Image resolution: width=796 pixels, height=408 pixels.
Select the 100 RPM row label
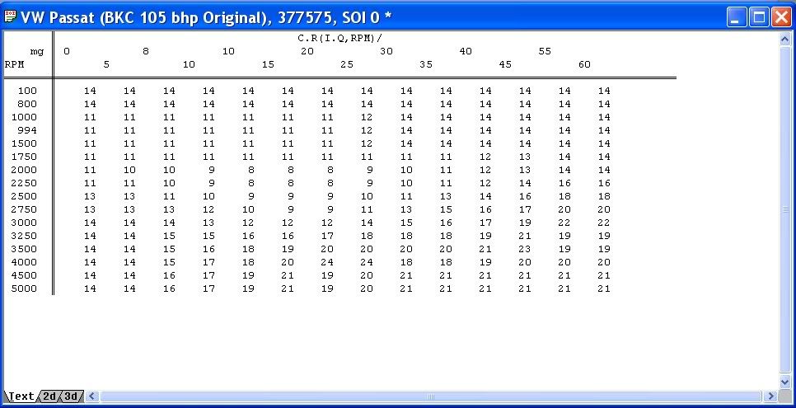pyautogui.click(x=27, y=91)
